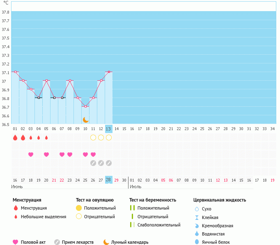Click the Кремообразная cervical fluid legend icon

point(197,226)
